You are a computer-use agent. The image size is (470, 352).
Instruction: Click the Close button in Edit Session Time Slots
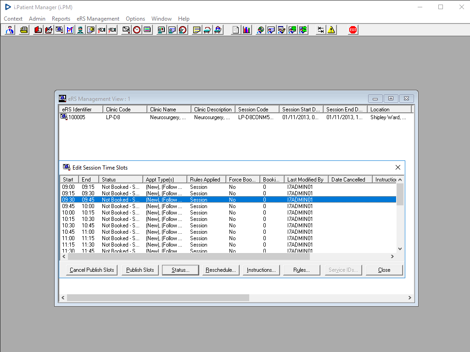384,270
